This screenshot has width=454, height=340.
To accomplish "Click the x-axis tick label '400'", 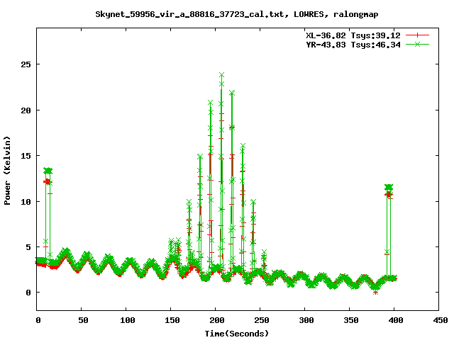I will [x=396, y=320].
